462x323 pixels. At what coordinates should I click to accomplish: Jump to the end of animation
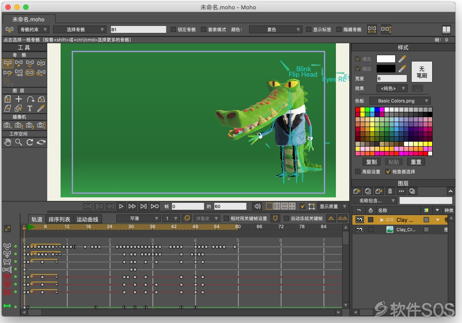[x=155, y=206]
